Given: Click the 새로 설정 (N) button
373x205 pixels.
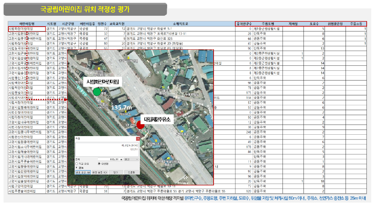Looking at the screenshot, I should [83, 172].
